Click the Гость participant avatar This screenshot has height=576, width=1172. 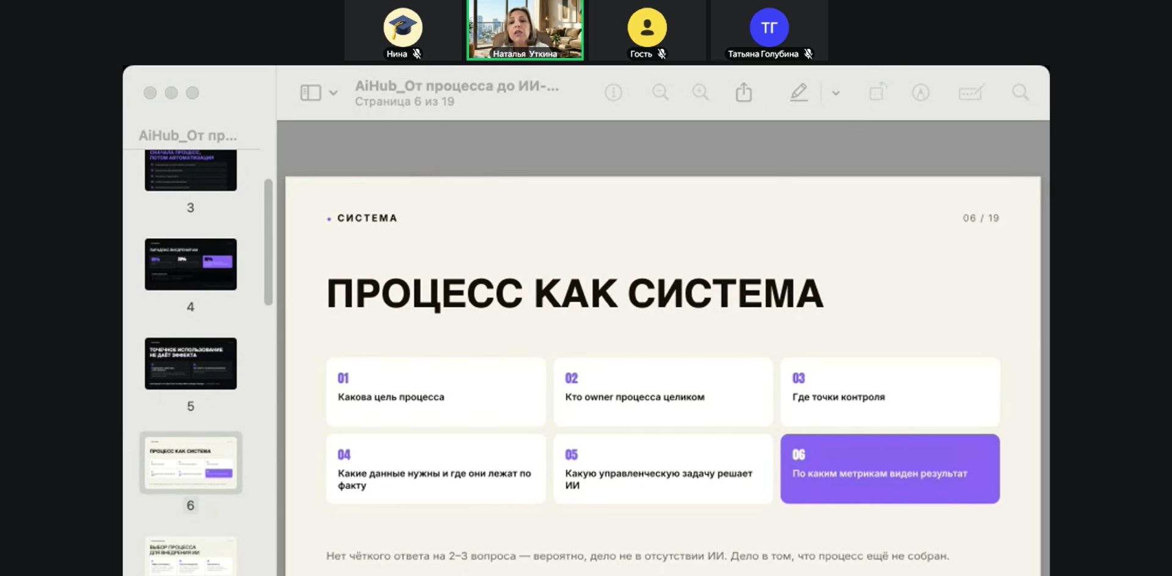click(647, 27)
